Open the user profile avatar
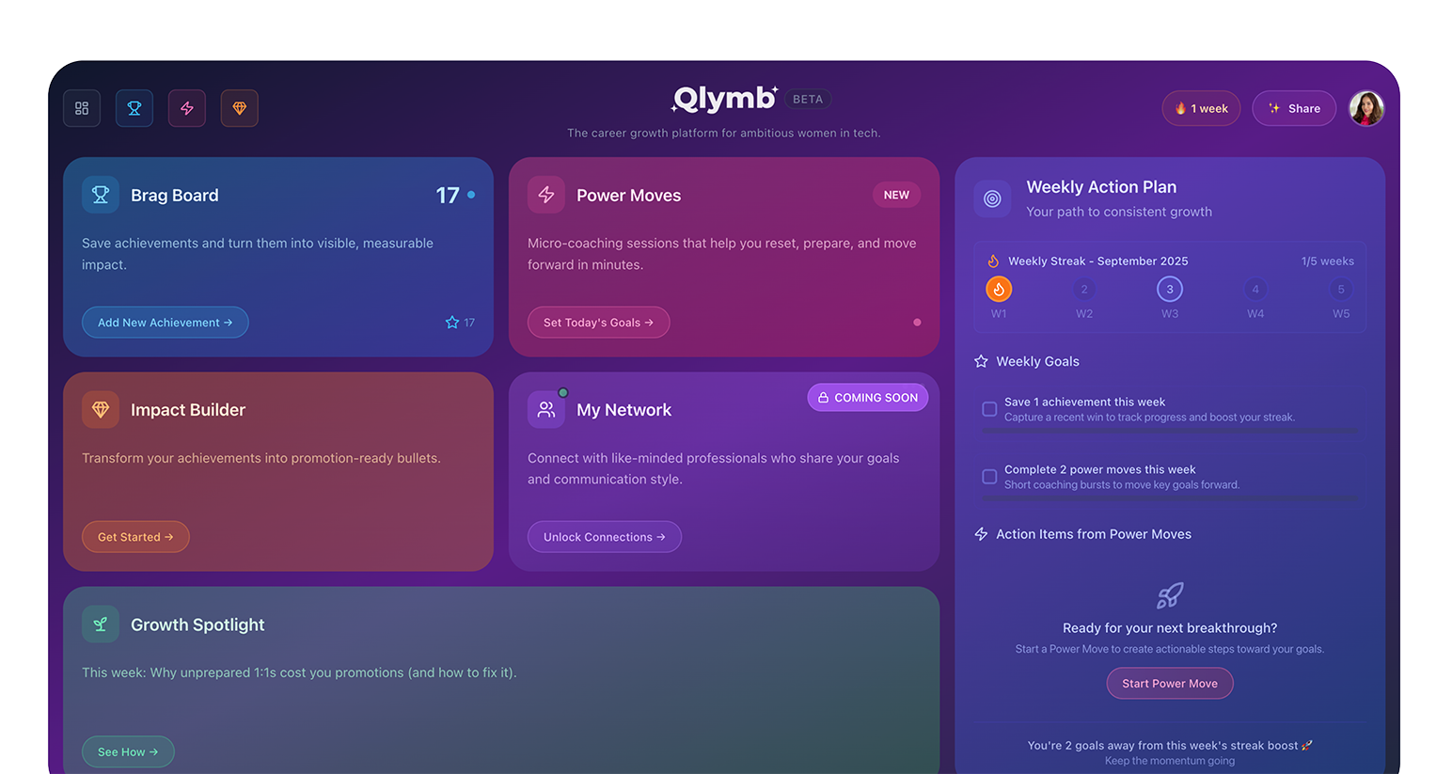Screen dimensions: 1452x774 pyautogui.click(x=1366, y=108)
